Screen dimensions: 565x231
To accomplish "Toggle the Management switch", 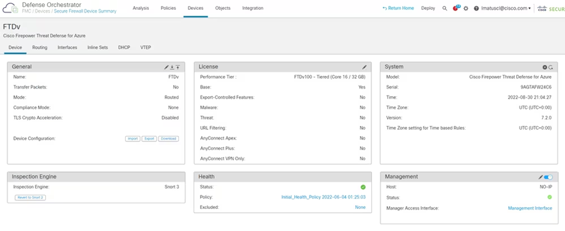I will tap(548, 177).
